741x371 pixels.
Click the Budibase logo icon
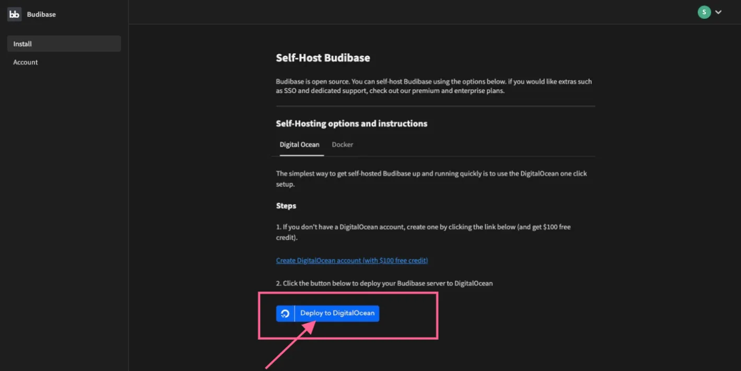pyautogui.click(x=14, y=14)
